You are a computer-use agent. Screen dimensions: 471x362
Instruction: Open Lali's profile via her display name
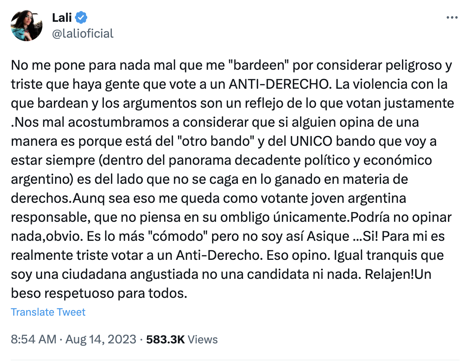point(62,17)
